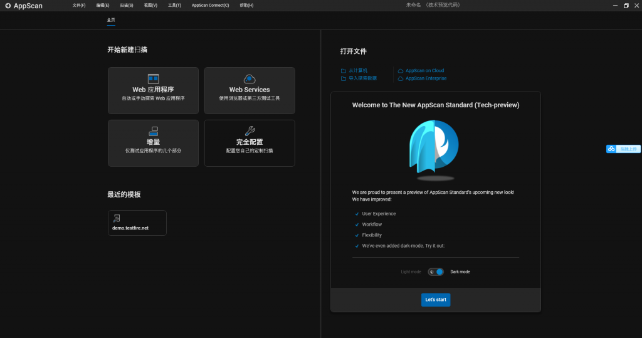The height and width of the screenshot is (338, 642).
Task: Click the 'User Experience' text
Action: (379, 214)
